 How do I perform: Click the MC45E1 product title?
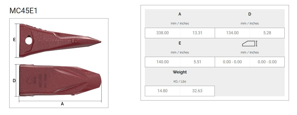pos(23,11)
